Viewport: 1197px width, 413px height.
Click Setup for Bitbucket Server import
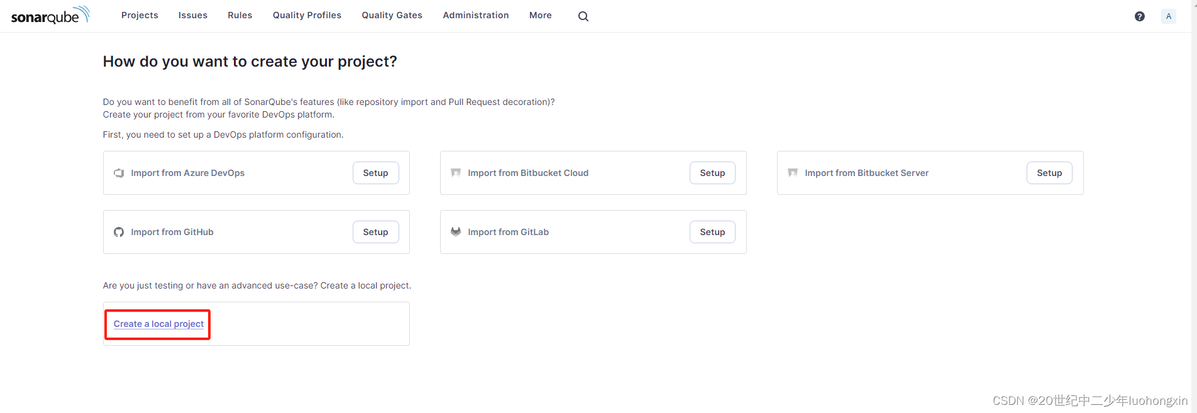pos(1050,173)
